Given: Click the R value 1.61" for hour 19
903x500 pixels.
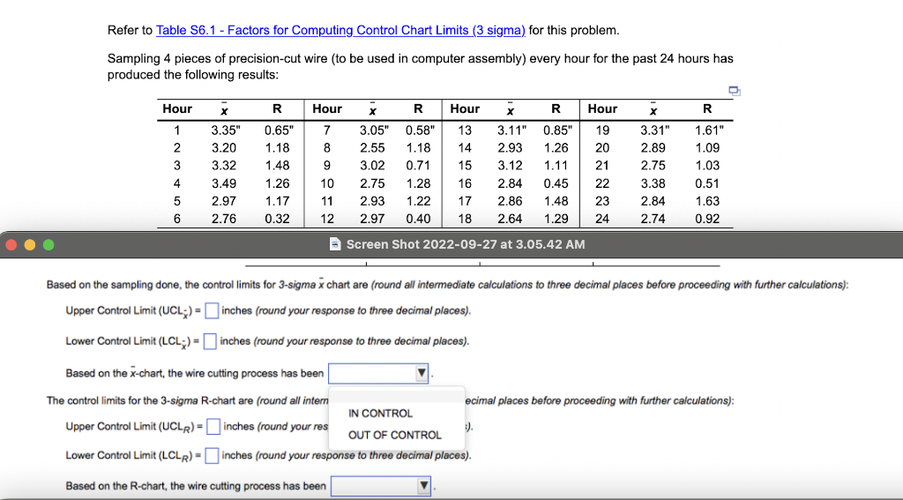Looking at the screenshot, I should click(709, 131).
